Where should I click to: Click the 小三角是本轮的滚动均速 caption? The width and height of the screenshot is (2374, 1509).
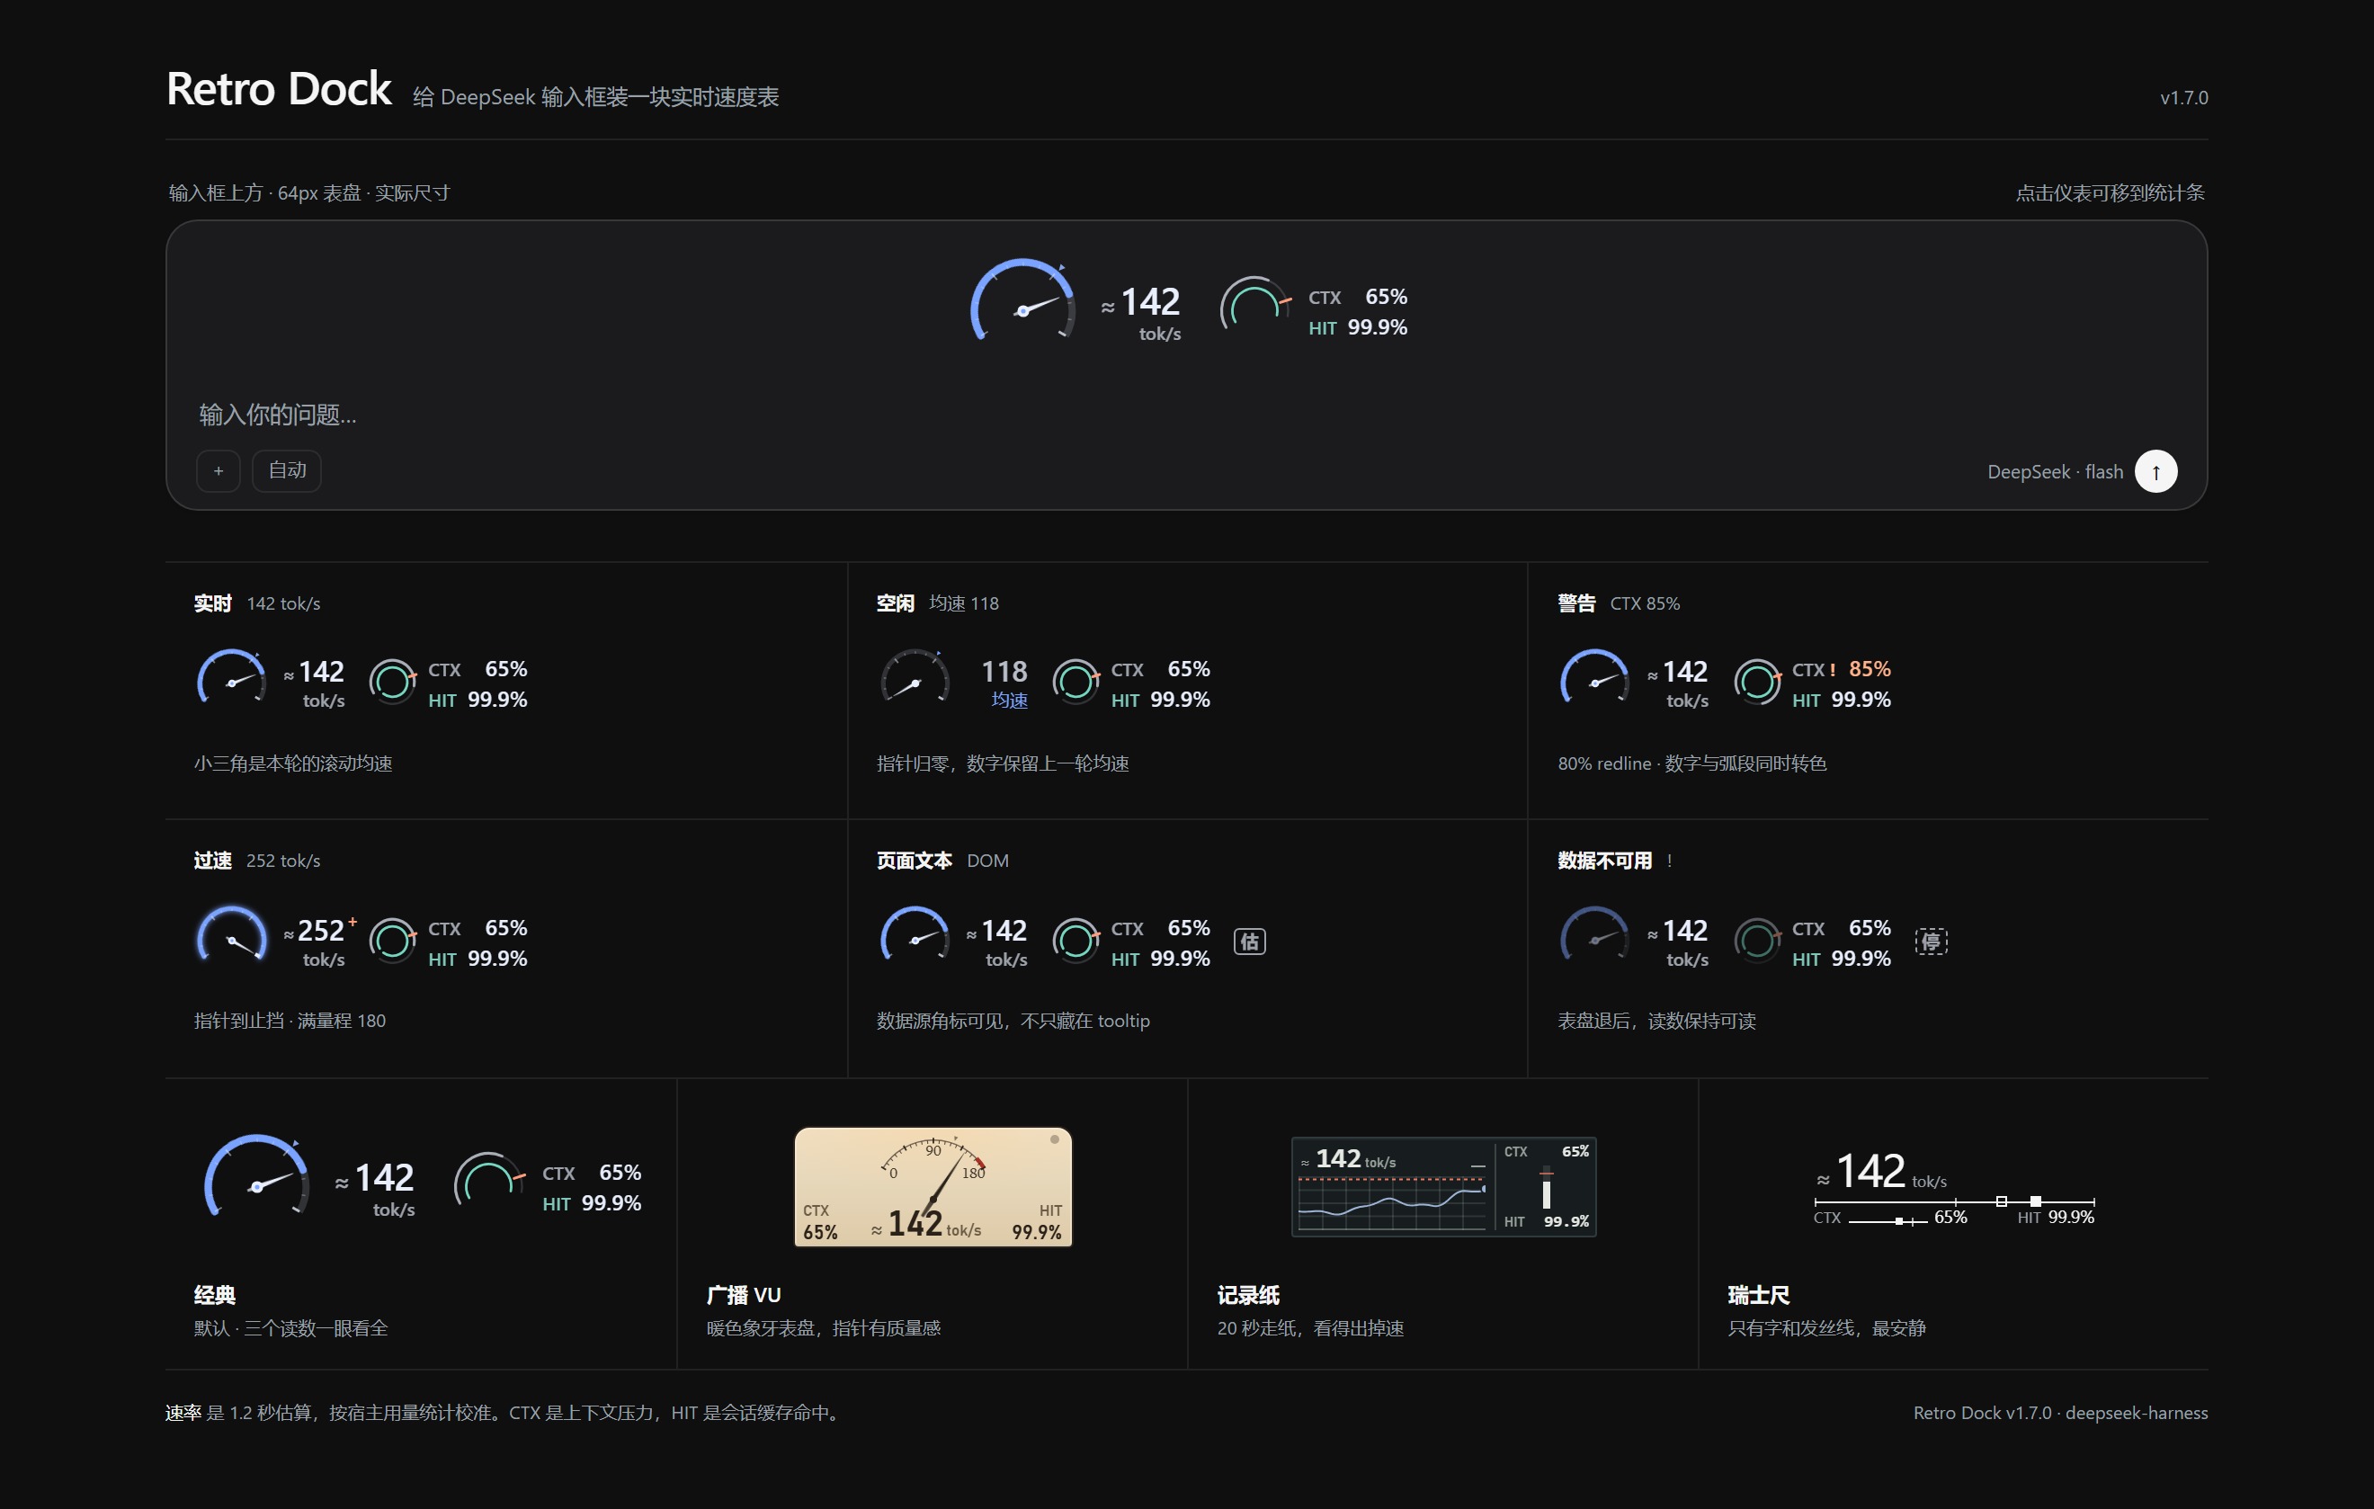pos(293,763)
